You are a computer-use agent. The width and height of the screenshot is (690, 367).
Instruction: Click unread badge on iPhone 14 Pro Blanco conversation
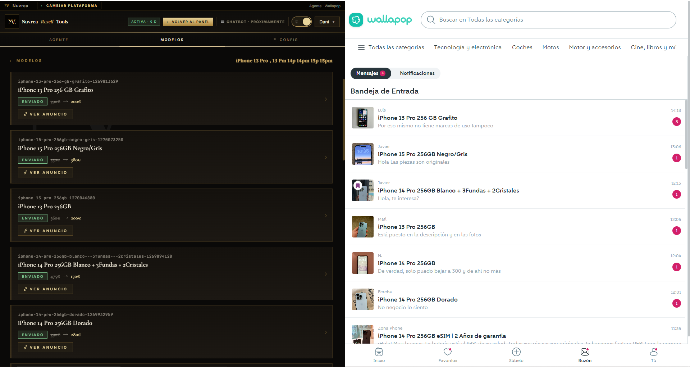(x=676, y=194)
